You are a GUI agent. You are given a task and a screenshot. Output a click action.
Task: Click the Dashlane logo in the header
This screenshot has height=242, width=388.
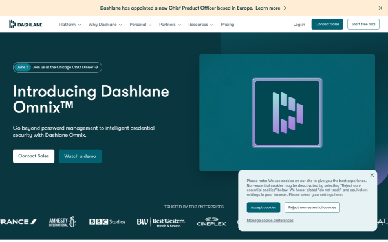pos(26,25)
